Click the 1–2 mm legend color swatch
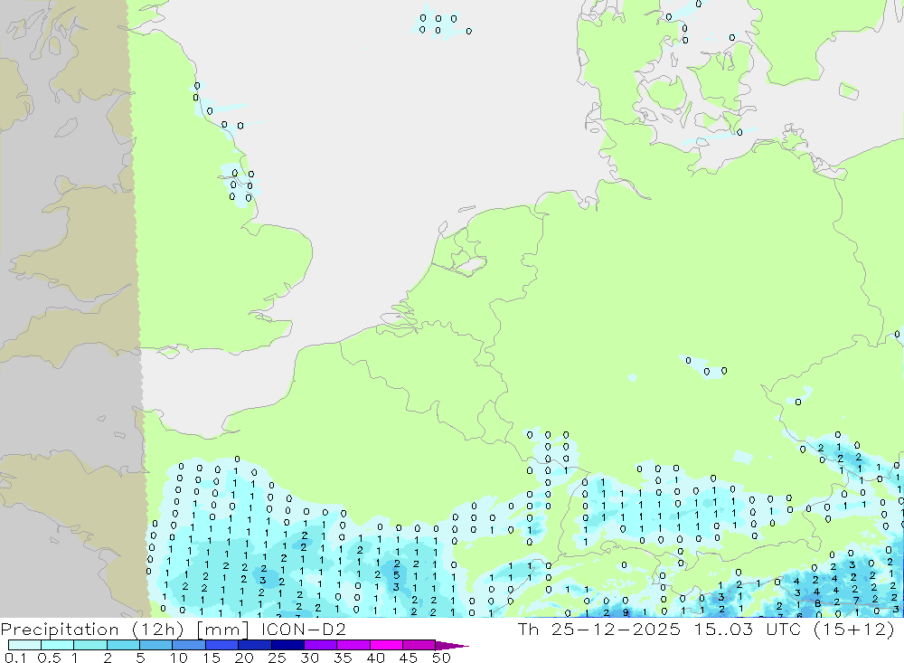The height and width of the screenshot is (663, 904). (x=90, y=645)
